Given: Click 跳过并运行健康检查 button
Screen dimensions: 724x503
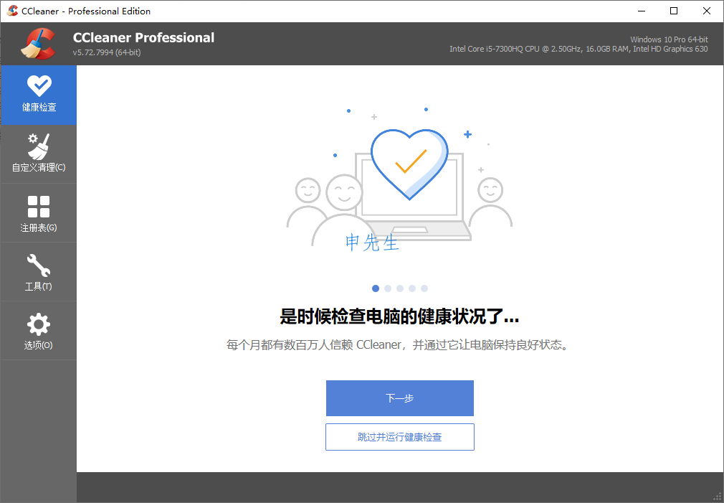Looking at the screenshot, I should [x=400, y=437].
